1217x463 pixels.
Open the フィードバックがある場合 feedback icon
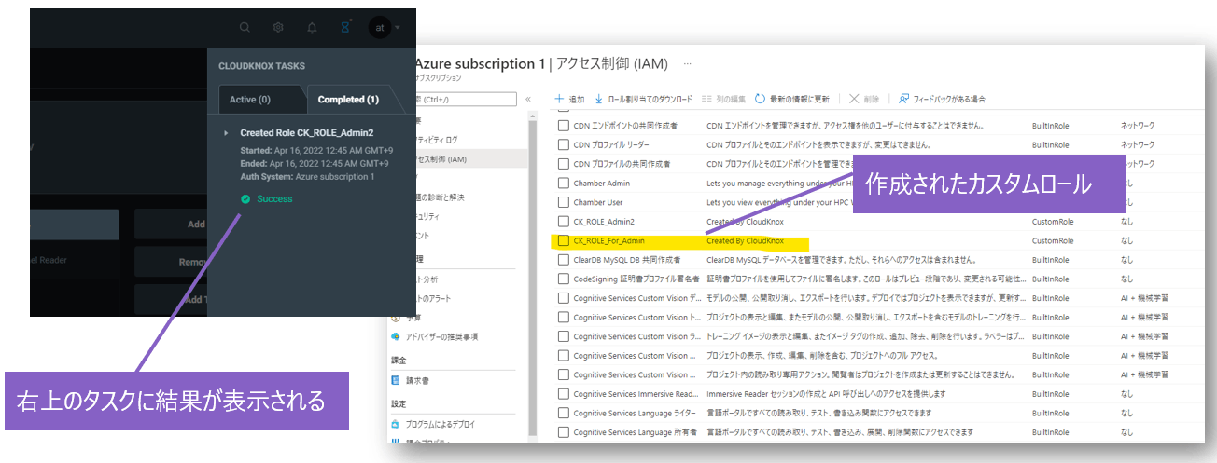click(x=903, y=99)
